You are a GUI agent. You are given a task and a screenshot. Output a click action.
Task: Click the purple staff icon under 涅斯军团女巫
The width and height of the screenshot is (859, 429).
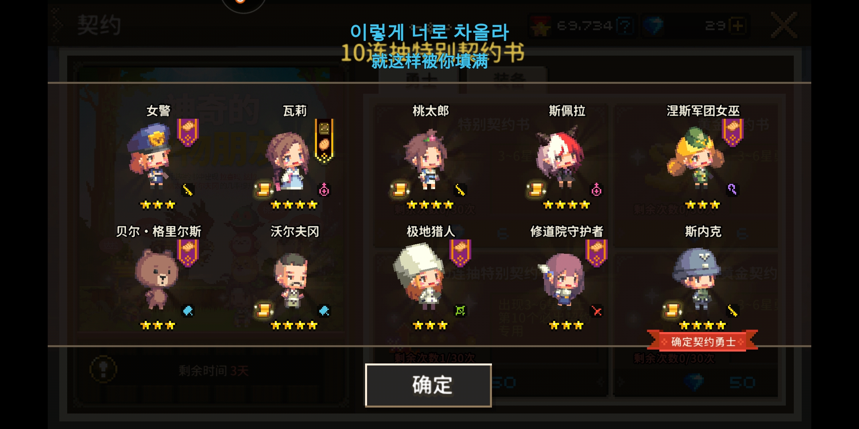(x=733, y=190)
